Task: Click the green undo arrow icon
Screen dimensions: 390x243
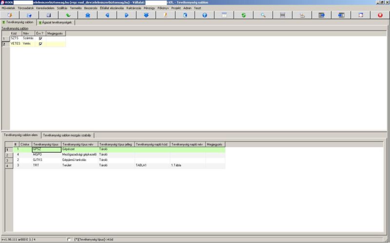Action: (68, 16)
